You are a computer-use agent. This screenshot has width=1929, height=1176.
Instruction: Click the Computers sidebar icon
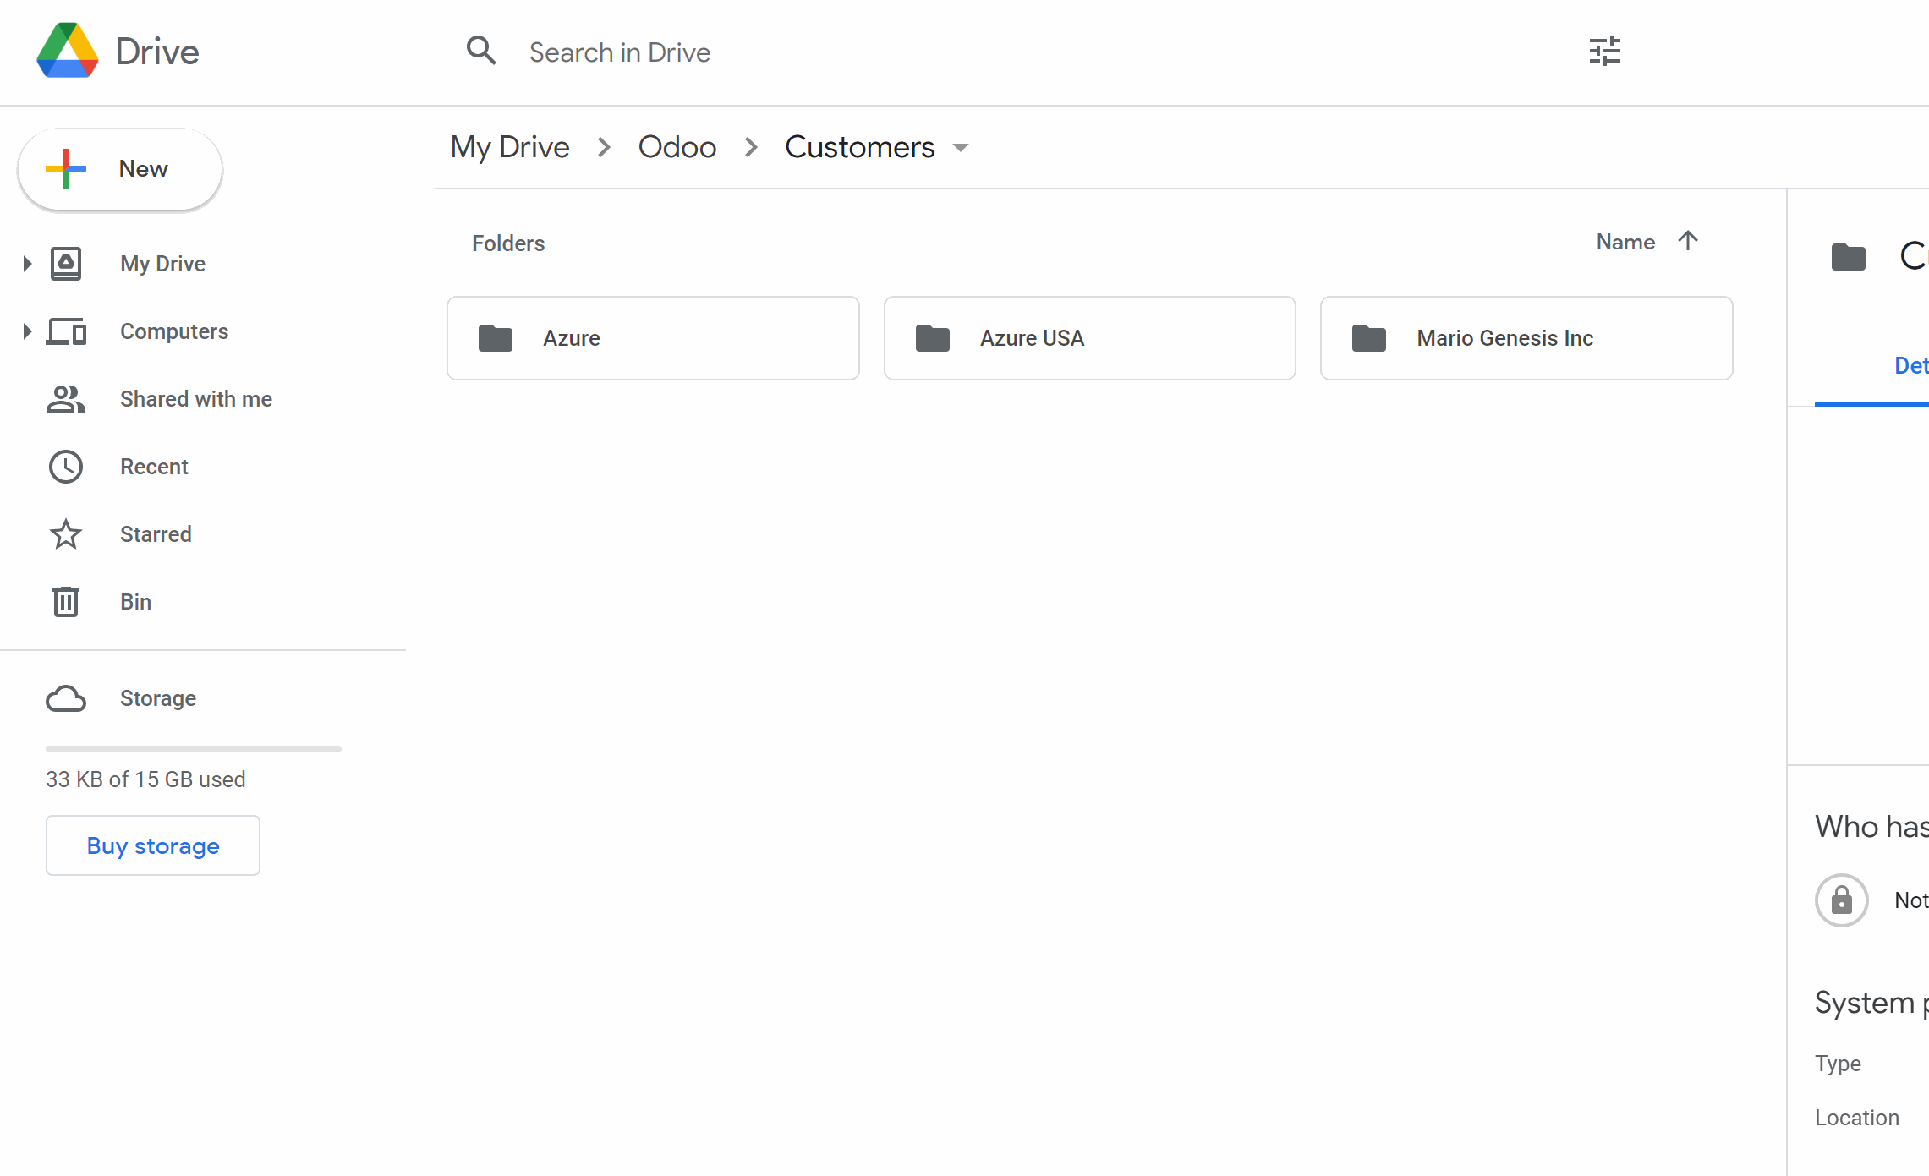click(66, 331)
